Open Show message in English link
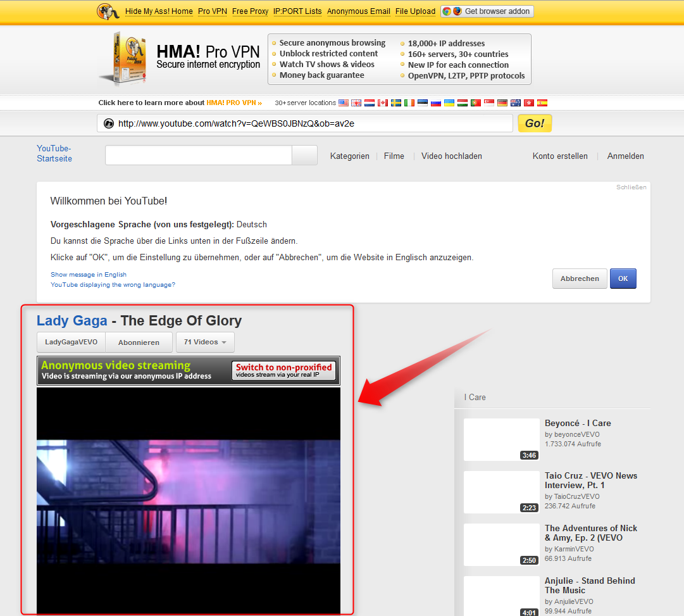This screenshot has height=616, width=684. pos(88,275)
